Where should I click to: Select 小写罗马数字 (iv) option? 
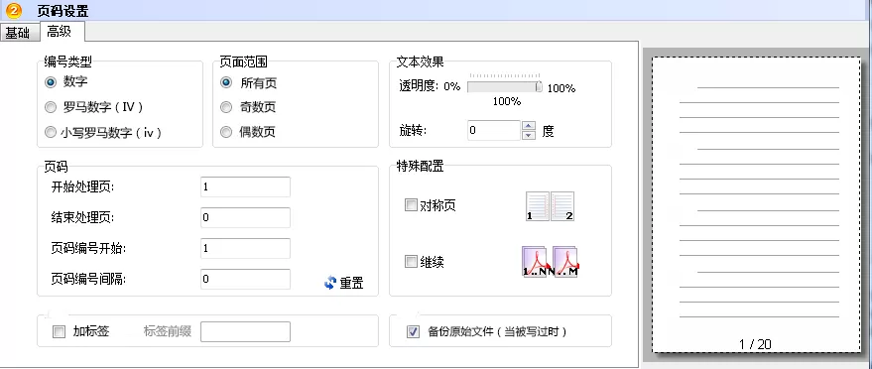[x=51, y=132]
